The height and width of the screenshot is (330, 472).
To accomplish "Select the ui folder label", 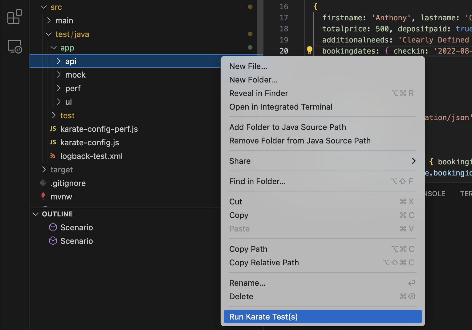I will click(68, 102).
